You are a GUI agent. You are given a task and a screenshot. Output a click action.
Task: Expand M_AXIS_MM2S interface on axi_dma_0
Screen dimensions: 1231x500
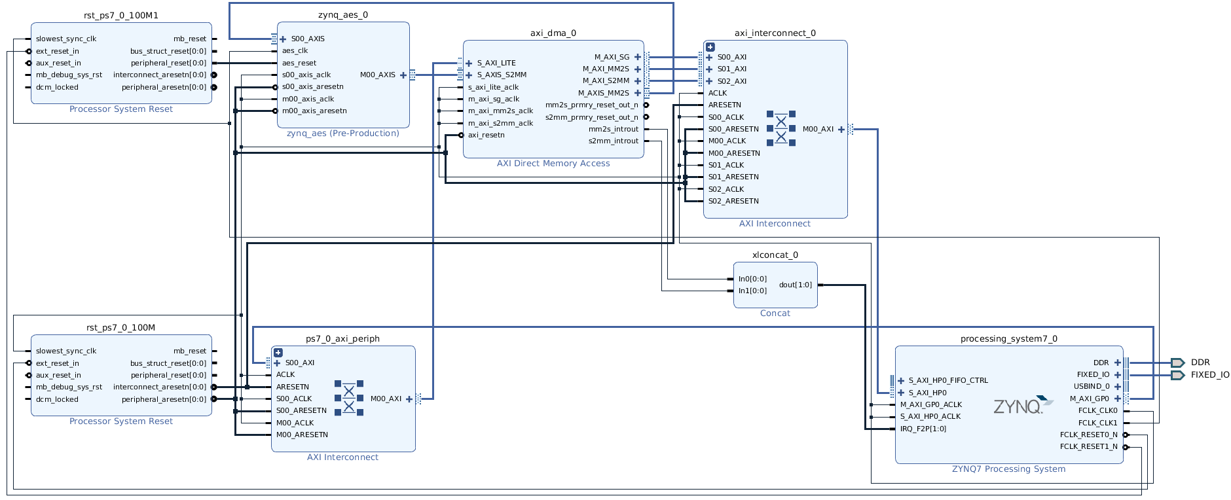[x=638, y=93]
